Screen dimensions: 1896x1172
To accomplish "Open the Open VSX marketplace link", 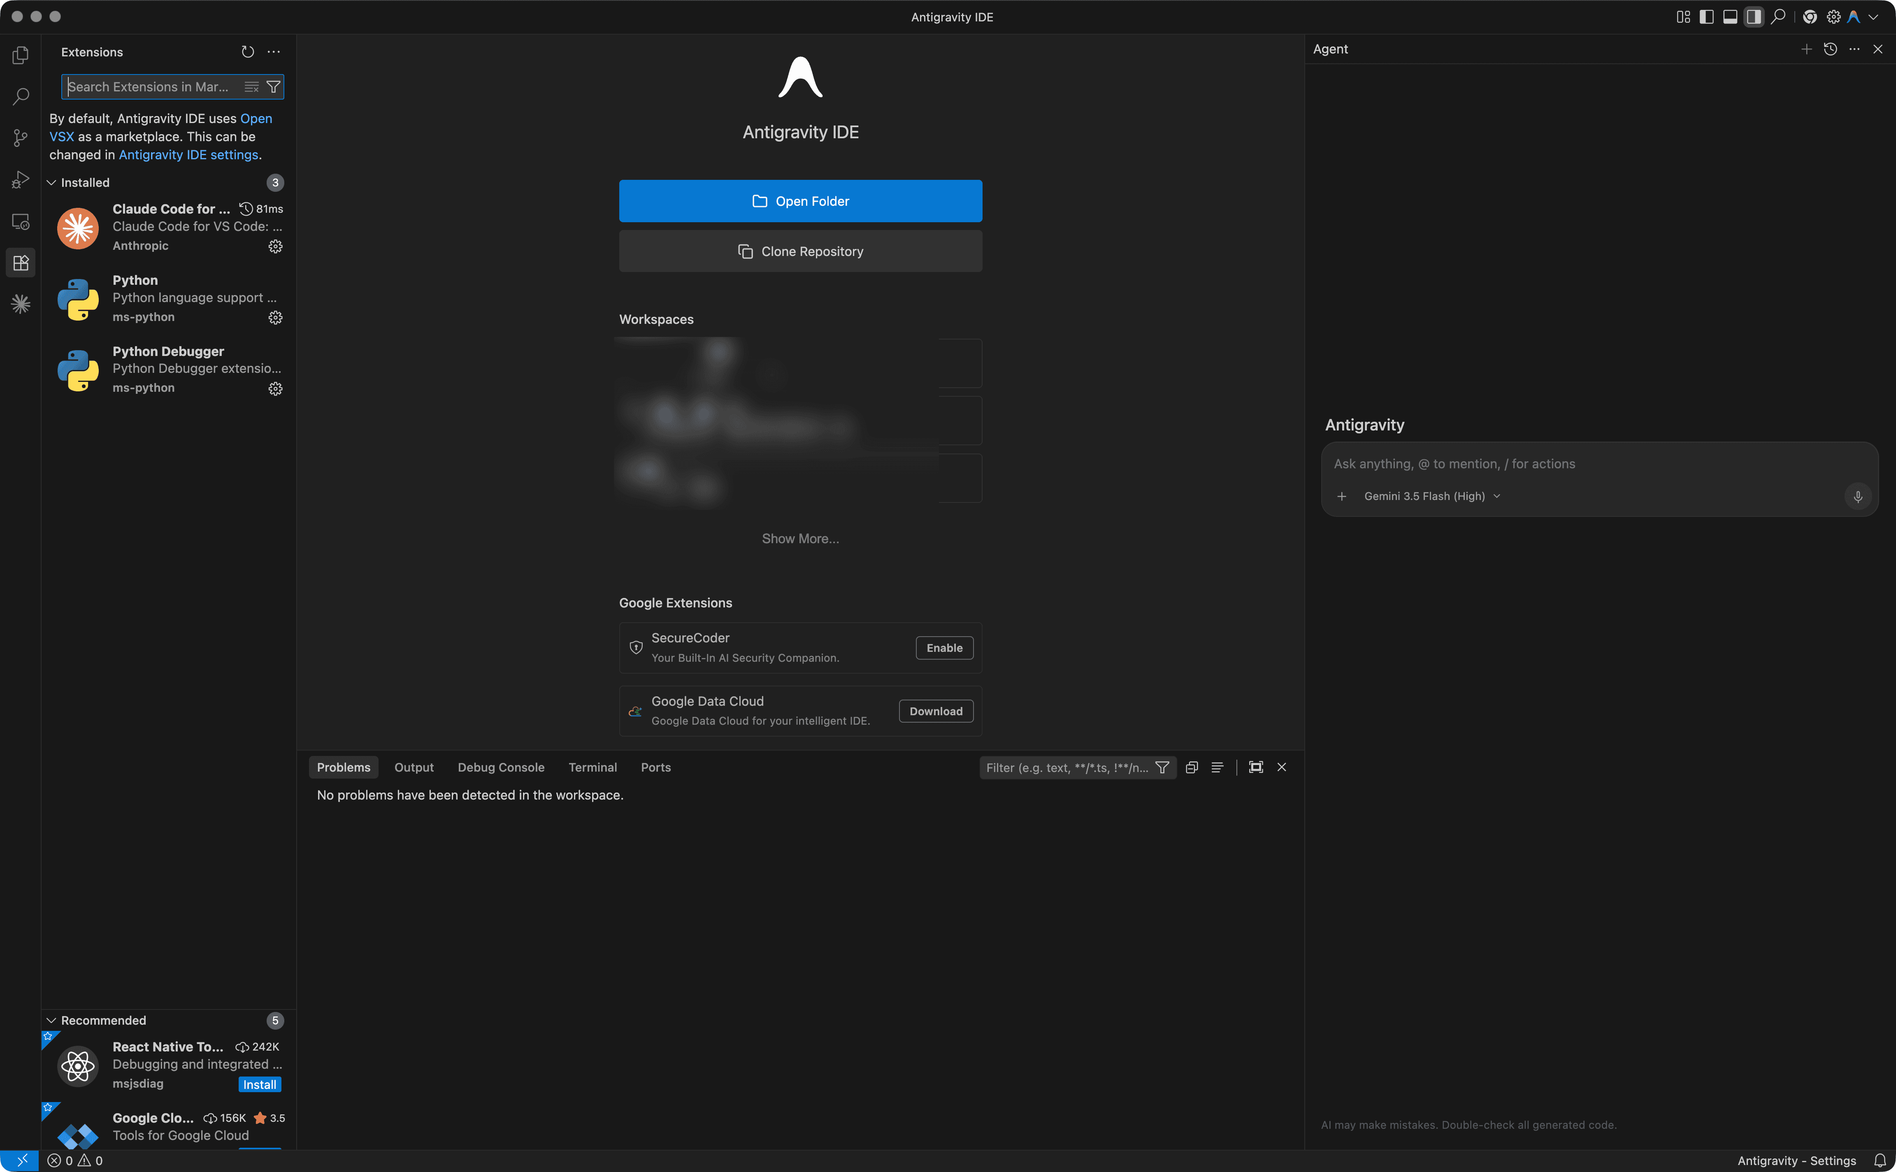I will (x=256, y=119).
